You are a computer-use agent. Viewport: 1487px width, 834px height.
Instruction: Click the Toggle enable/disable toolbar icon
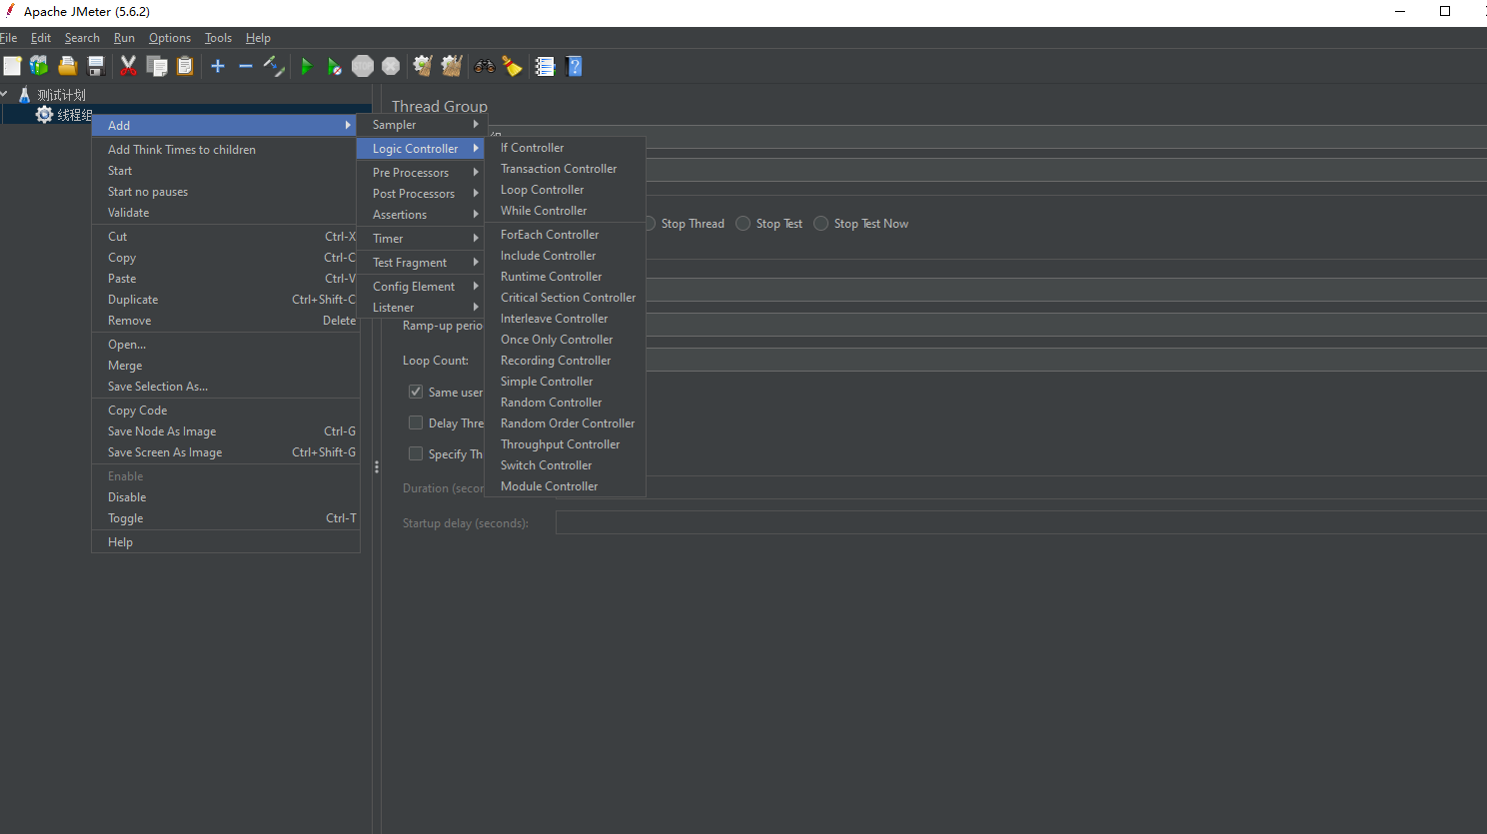[x=274, y=66]
